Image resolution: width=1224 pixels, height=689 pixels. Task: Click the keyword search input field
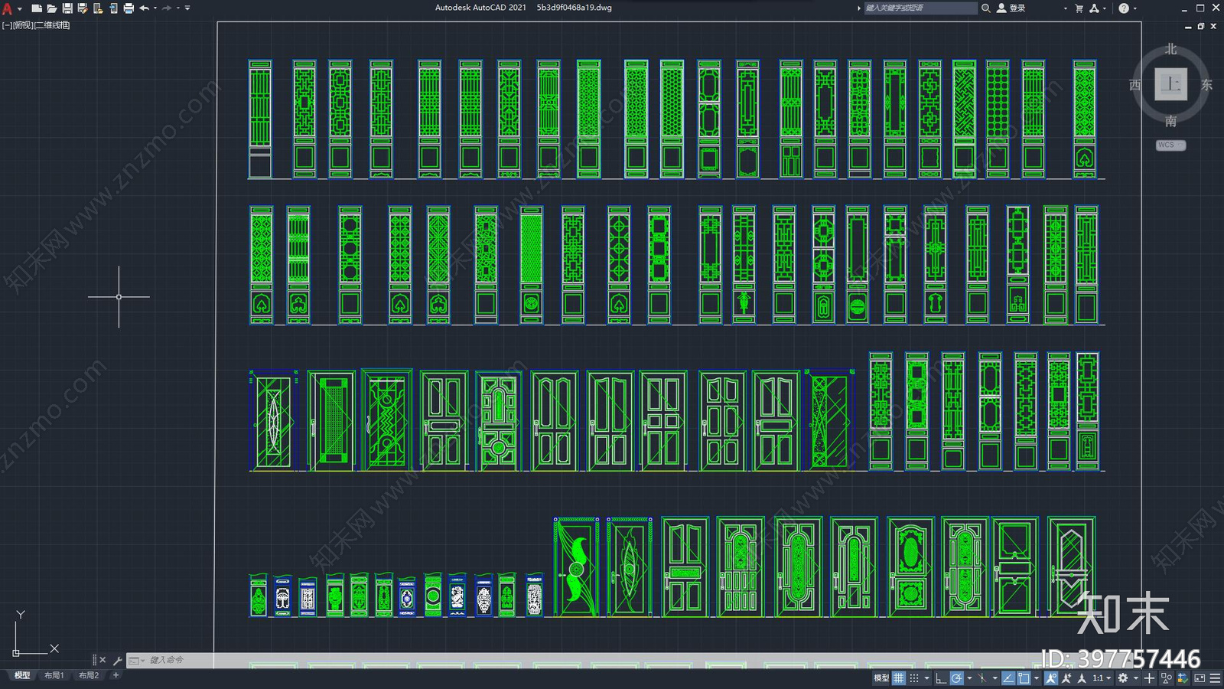tap(920, 8)
